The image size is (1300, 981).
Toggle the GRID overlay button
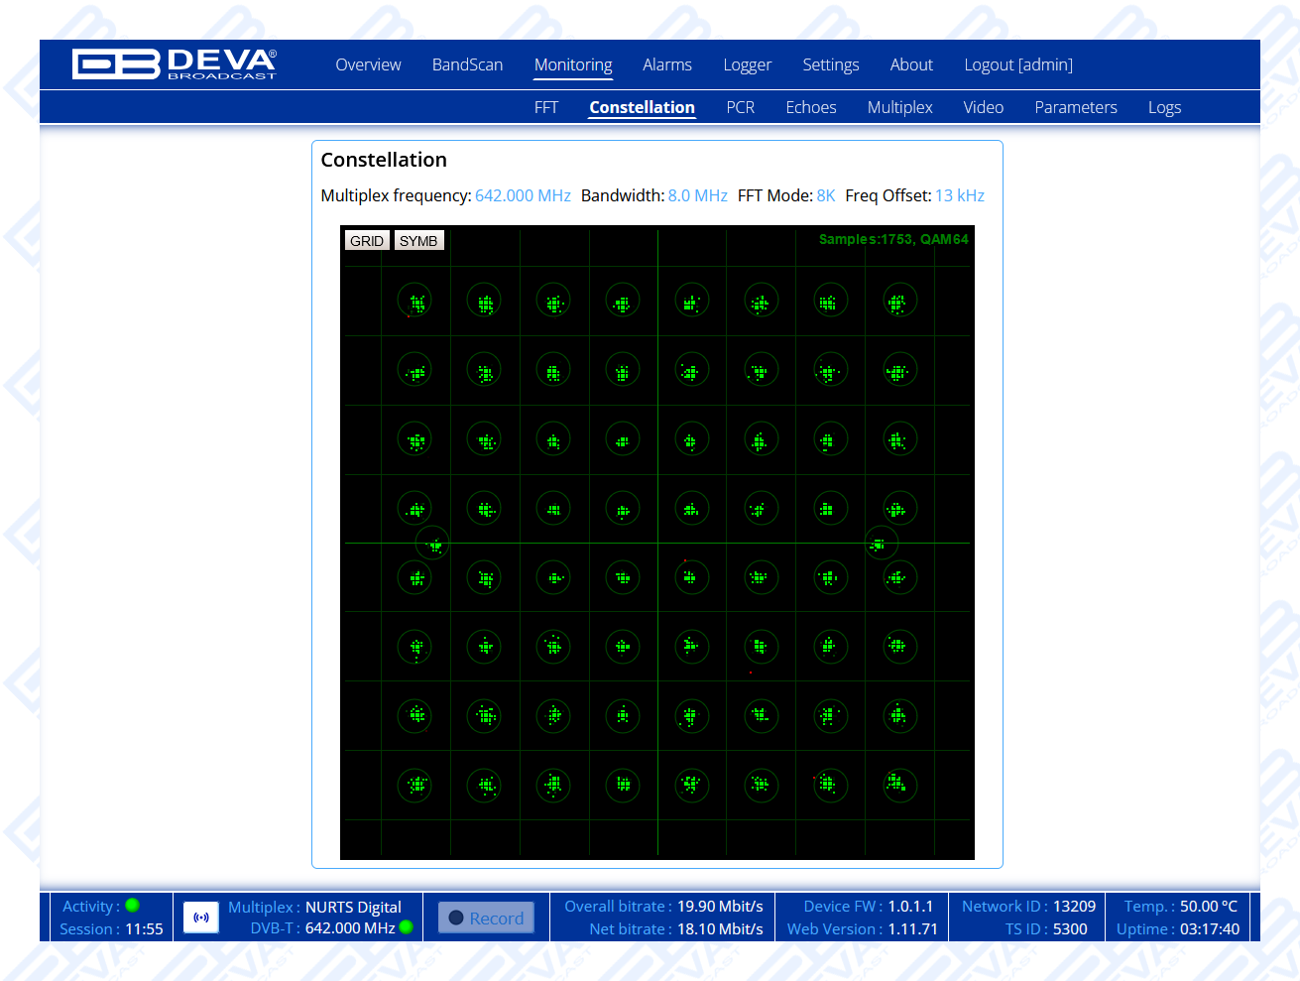pyautogui.click(x=366, y=241)
